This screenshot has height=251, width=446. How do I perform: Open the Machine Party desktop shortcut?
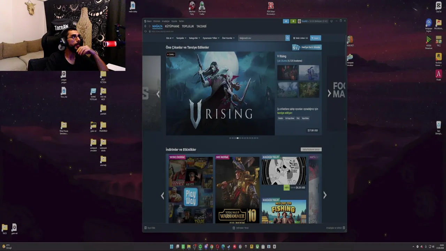click(x=192, y=8)
